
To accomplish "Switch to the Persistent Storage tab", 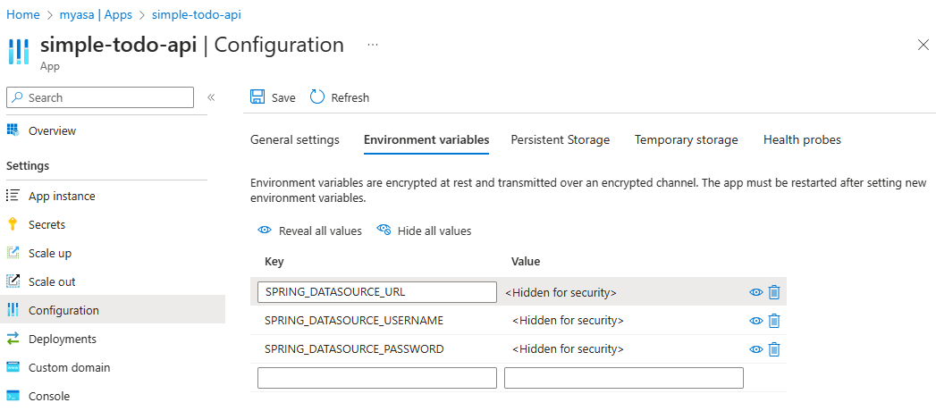I will pyautogui.click(x=560, y=139).
